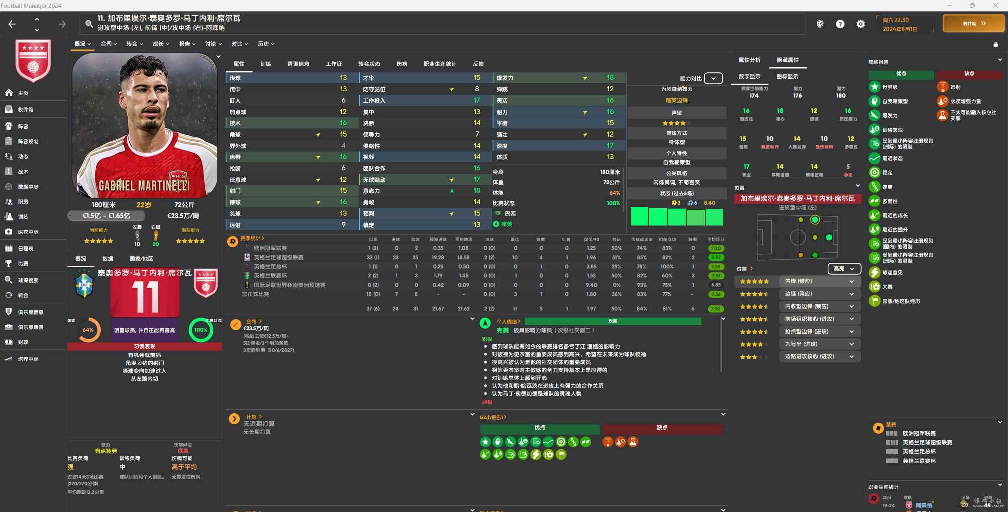The image size is (1008, 512).
Task: Open the 能力对比 dropdown
Action: [713, 78]
